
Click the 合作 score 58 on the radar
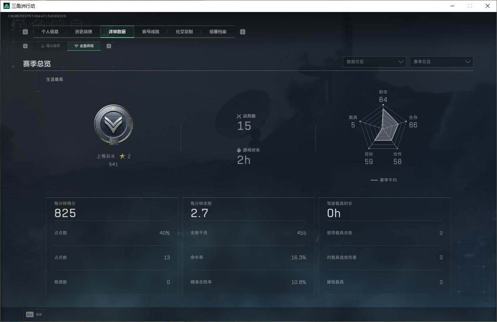(x=397, y=162)
